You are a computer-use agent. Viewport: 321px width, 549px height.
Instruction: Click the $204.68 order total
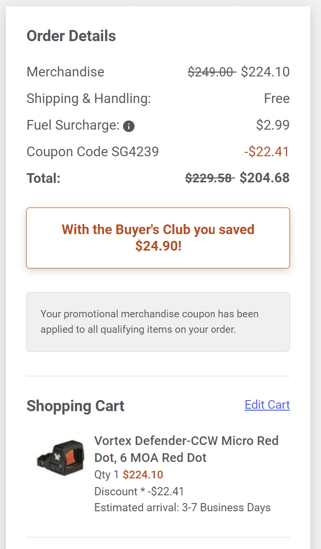(x=264, y=178)
